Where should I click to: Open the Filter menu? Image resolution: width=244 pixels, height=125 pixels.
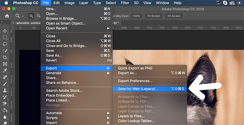pos(125,3)
